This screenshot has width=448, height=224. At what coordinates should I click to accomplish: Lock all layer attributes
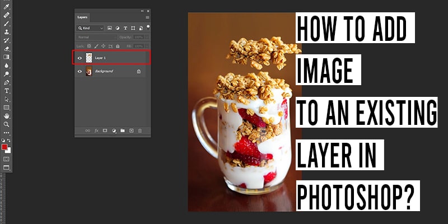[118, 46]
